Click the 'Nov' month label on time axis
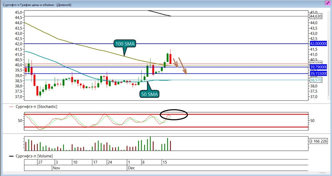Viewport: 332px width, 176px height. (56, 168)
